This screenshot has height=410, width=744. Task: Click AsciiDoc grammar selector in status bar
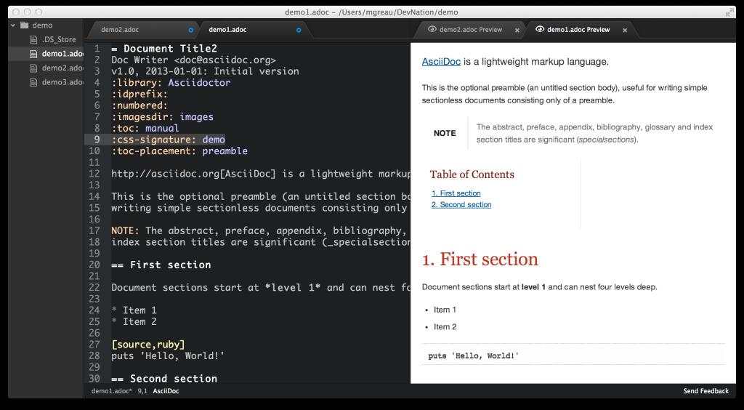click(x=166, y=391)
